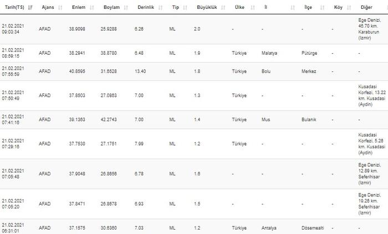
Task: Click the sort arrows beside Ülke
Action: [x=253, y=7]
